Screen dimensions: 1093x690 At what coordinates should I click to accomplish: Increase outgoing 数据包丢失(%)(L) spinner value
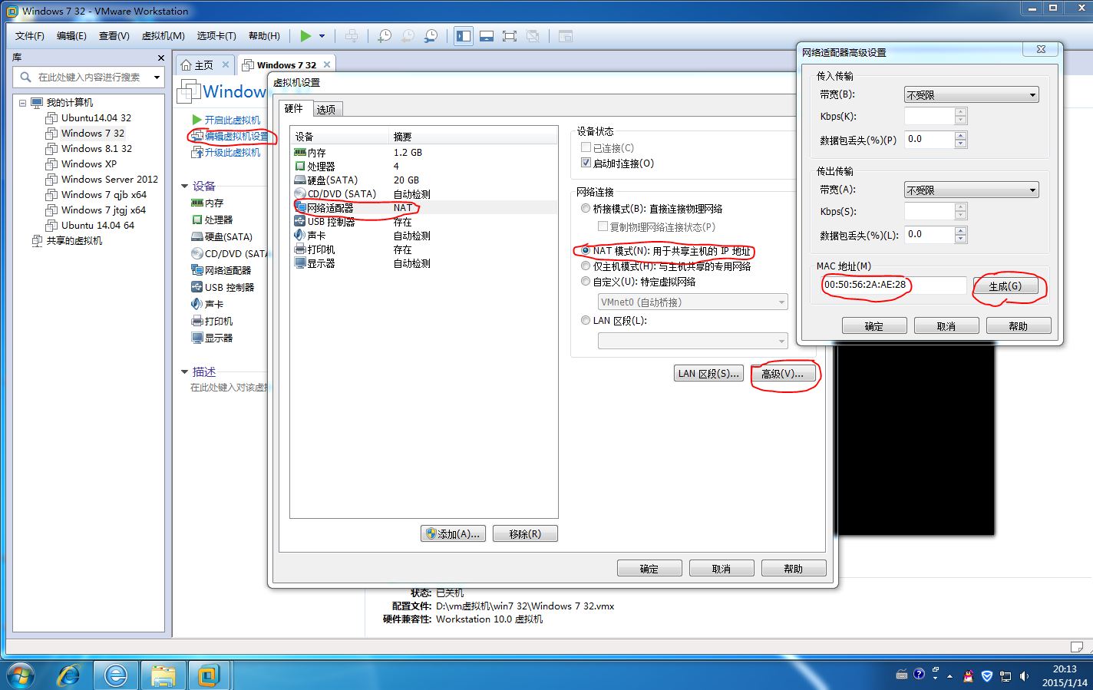click(x=961, y=230)
